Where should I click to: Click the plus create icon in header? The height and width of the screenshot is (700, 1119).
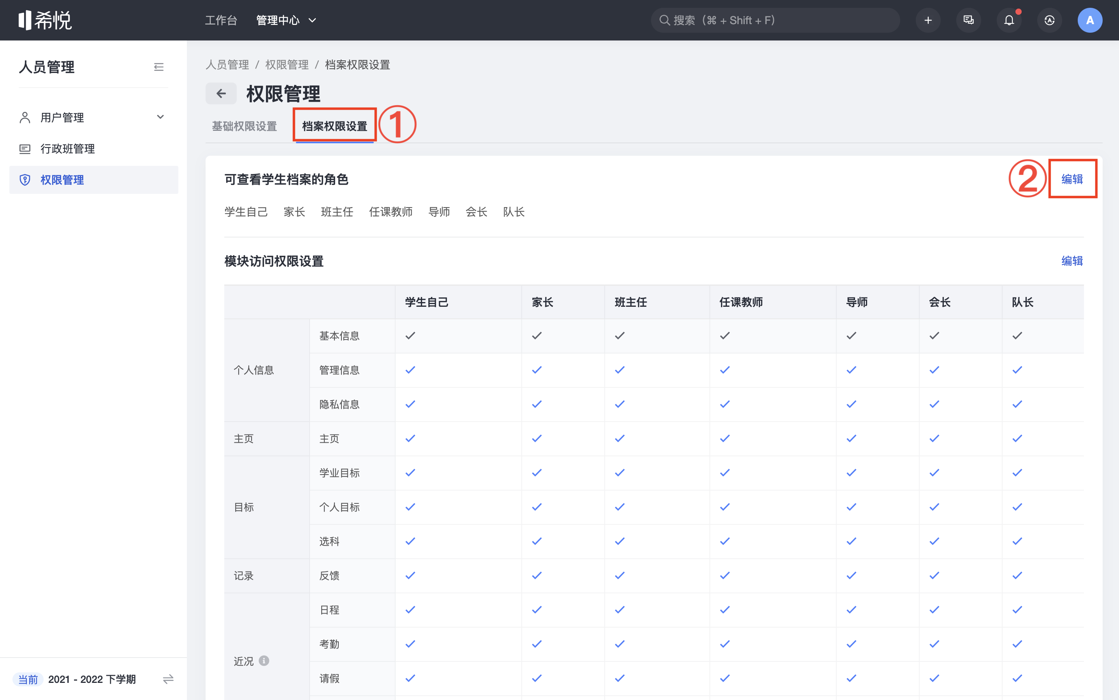[x=928, y=20]
